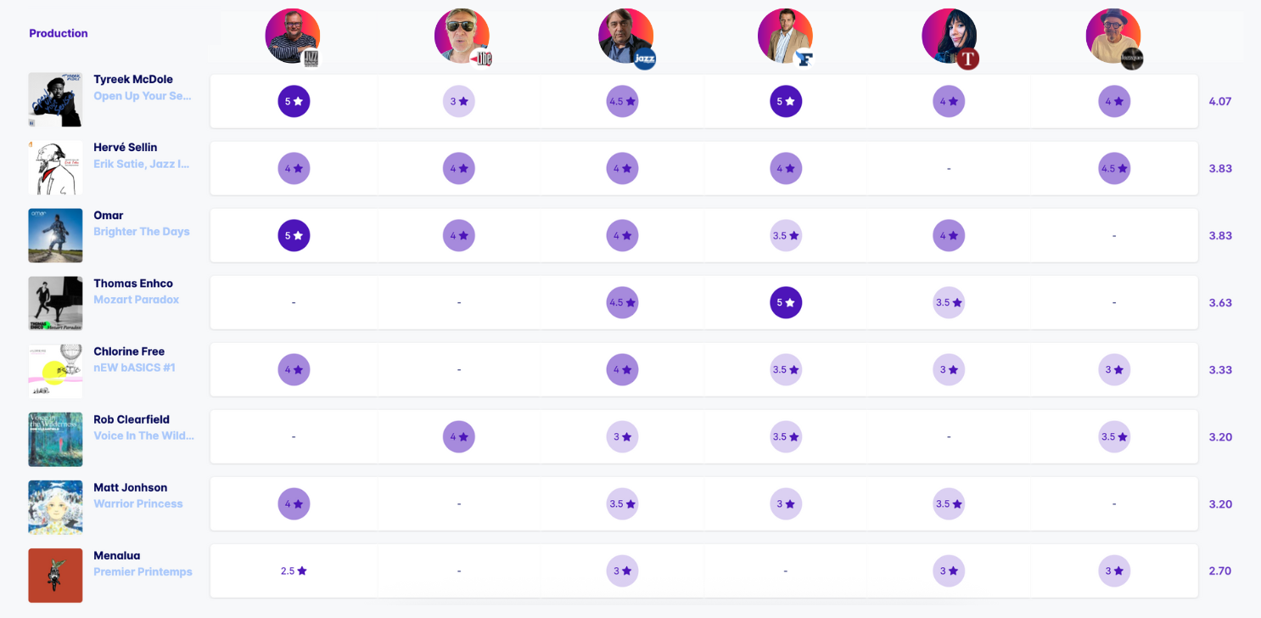Select the 4.5-star rating in Hervé Sellin row
This screenshot has width=1261, height=618.
pos(1114,168)
